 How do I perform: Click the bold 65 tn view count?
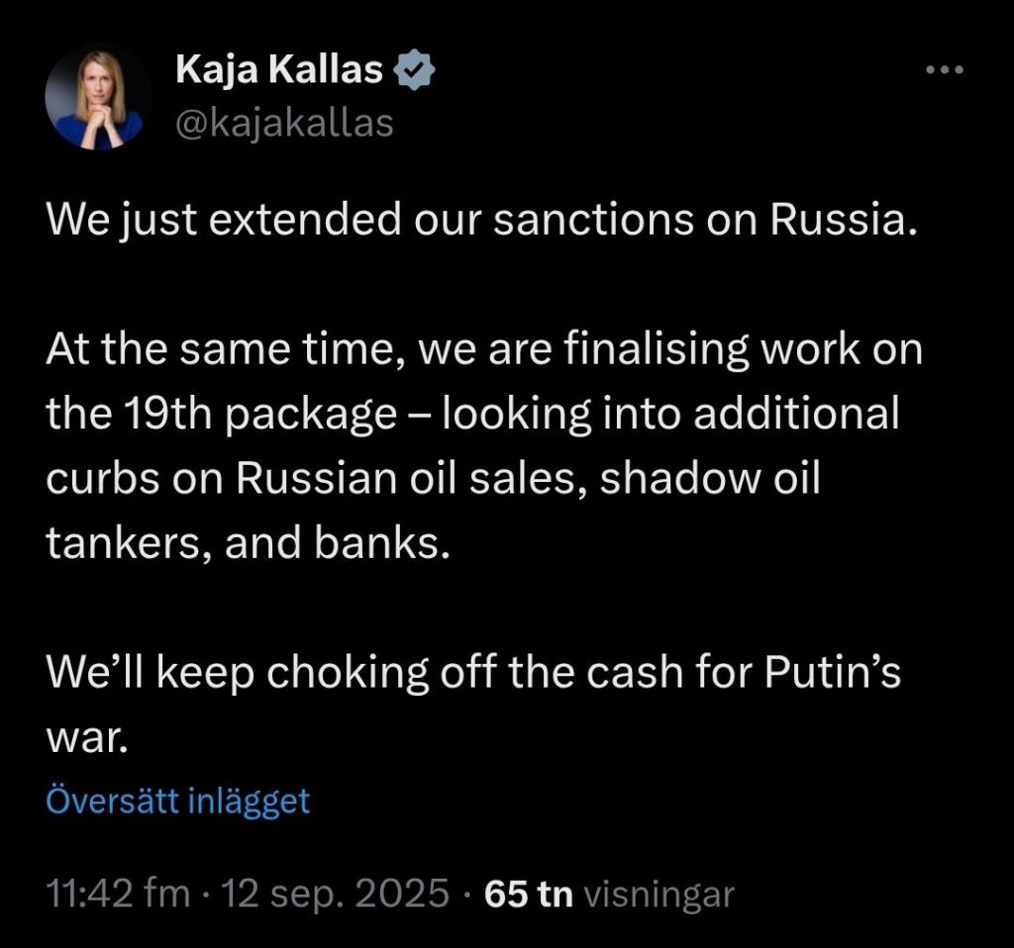[x=529, y=895]
